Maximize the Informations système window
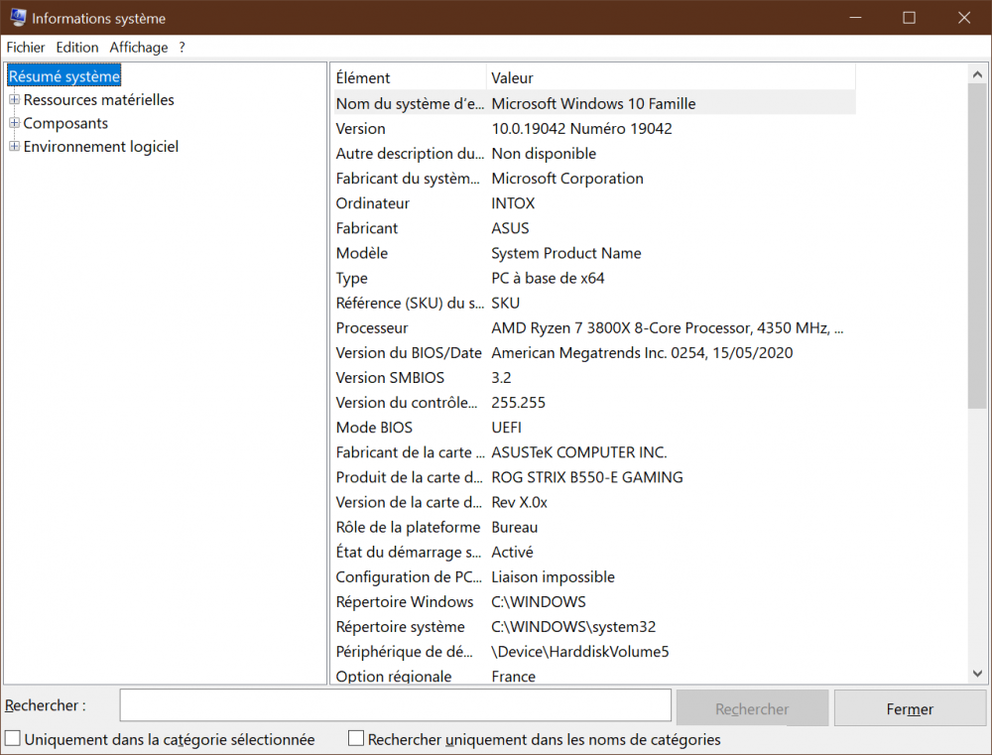The width and height of the screenshot is (992, 755). pos(910,18)
